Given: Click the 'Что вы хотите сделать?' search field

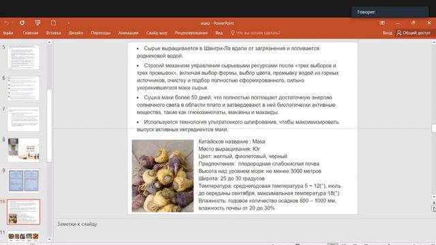Looking at the screenshot, I should coord(258,33).
